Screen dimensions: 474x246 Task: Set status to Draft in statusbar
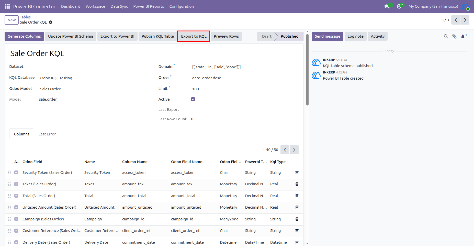point(266,36)
